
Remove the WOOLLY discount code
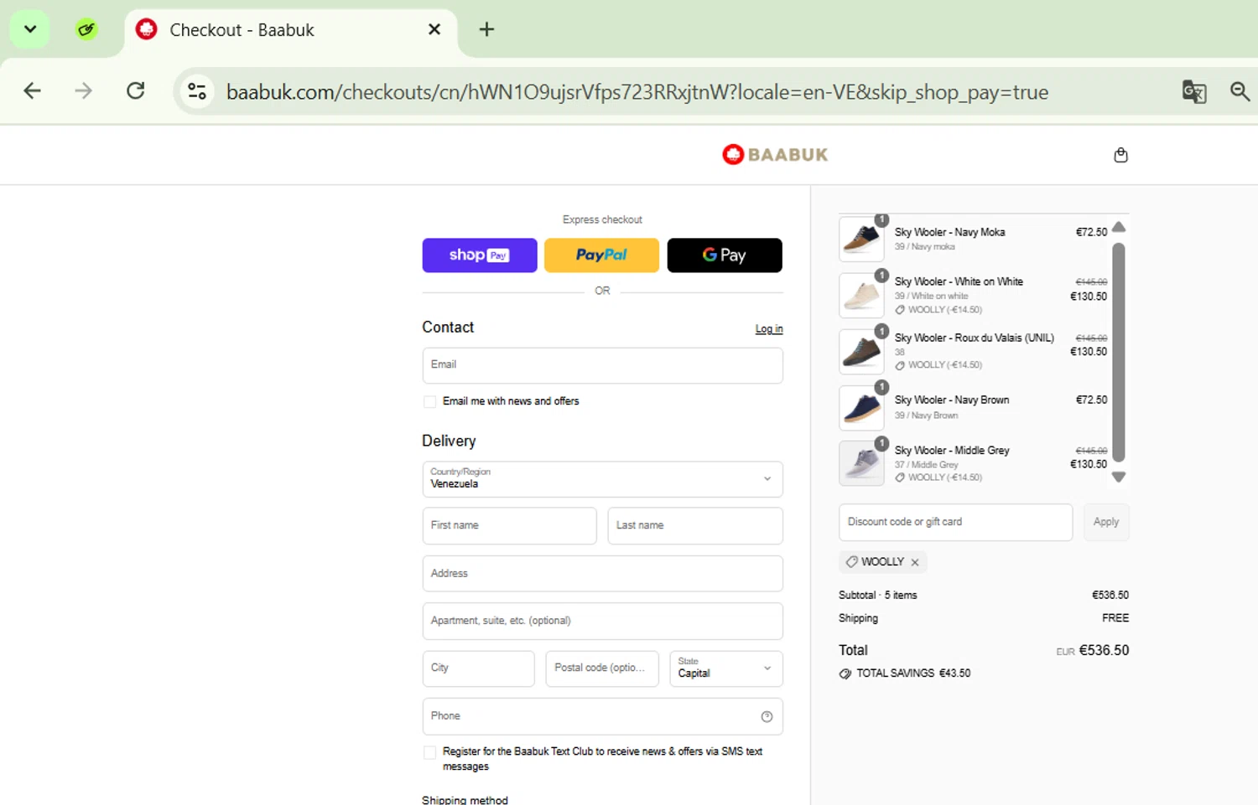pyautogui.click(x=915, y=563)
